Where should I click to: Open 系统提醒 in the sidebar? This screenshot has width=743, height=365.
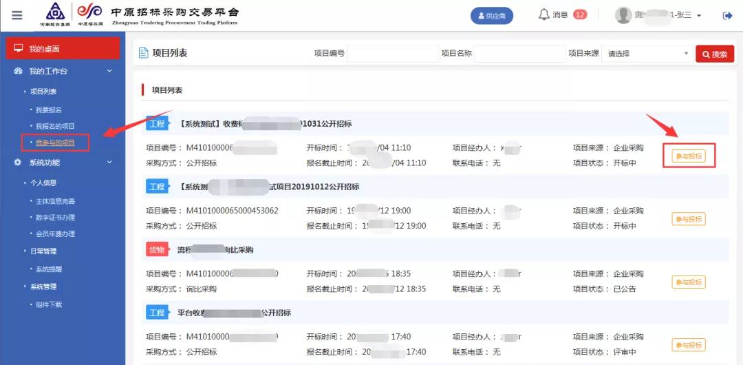click(49, 269)
